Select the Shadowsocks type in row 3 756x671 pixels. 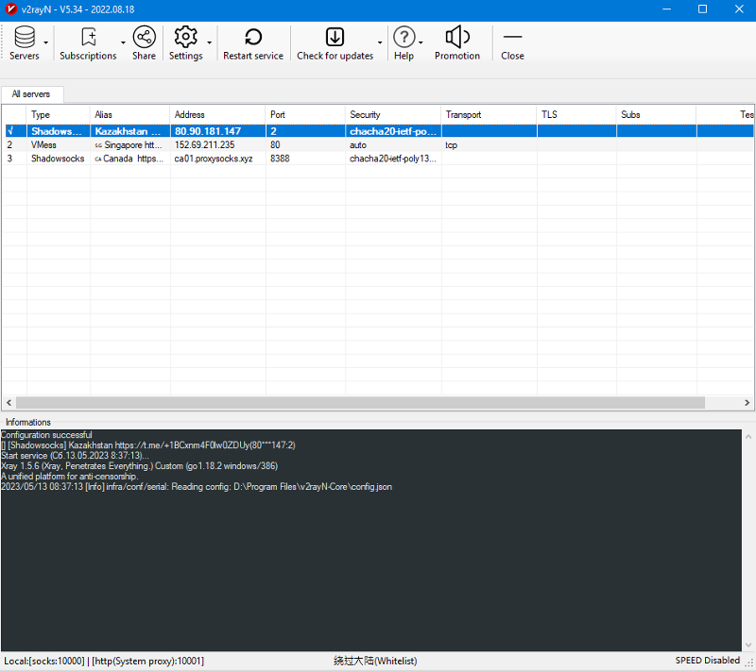[x=58, y=159]
